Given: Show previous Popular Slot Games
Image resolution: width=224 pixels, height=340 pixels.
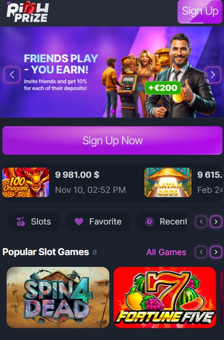Looking at the screenshot, I should (201, 252).
